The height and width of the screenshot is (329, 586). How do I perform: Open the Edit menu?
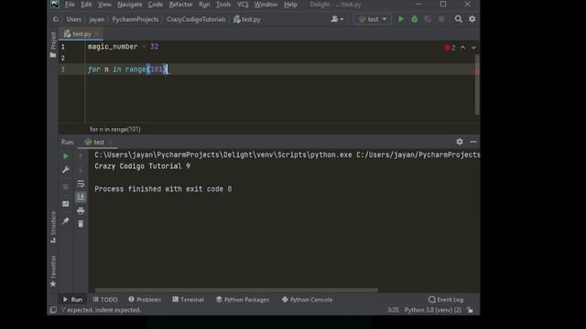pos(86,5)
